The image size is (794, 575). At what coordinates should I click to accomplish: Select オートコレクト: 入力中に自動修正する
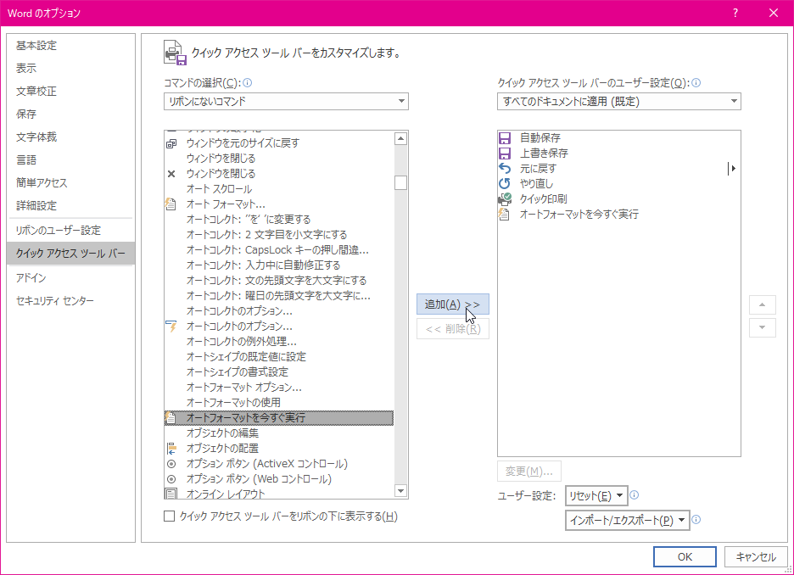click(279, 265)
